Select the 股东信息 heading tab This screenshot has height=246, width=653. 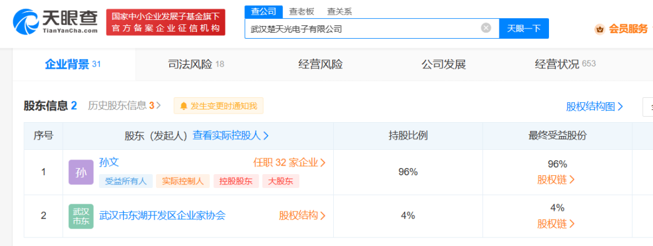click(x=50, y=106)
